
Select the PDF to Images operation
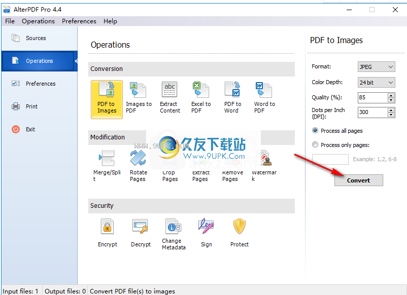pos(107,99)
